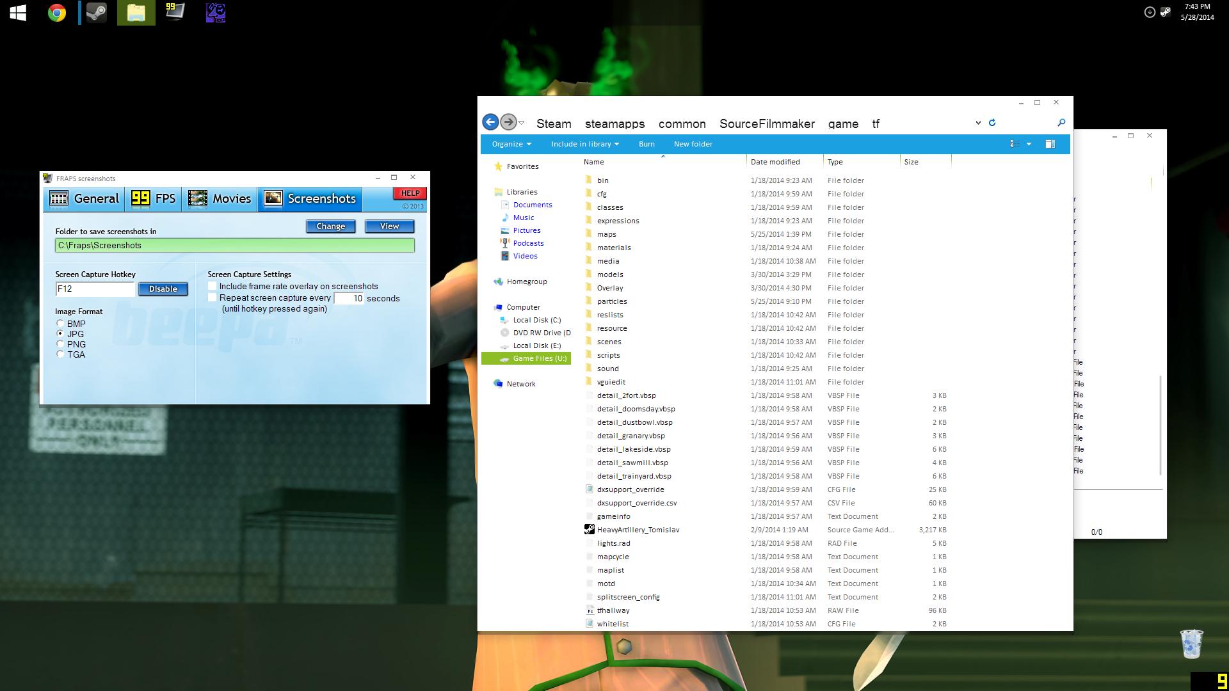Open Favorites star in navigation pane
1229x691 pixels.
[x=498, y=166]
